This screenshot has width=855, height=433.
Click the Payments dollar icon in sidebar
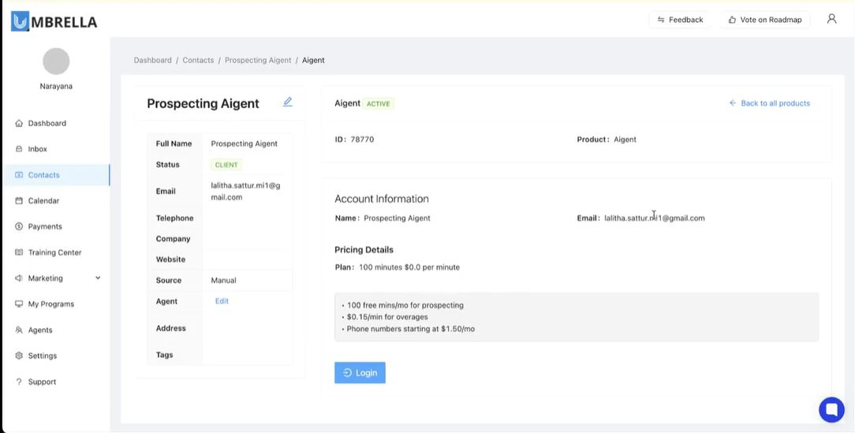[19, 226]
